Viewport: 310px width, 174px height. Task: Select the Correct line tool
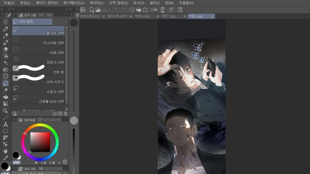pos(6,145)
